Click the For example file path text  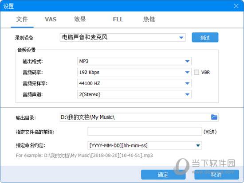[84, 156]
